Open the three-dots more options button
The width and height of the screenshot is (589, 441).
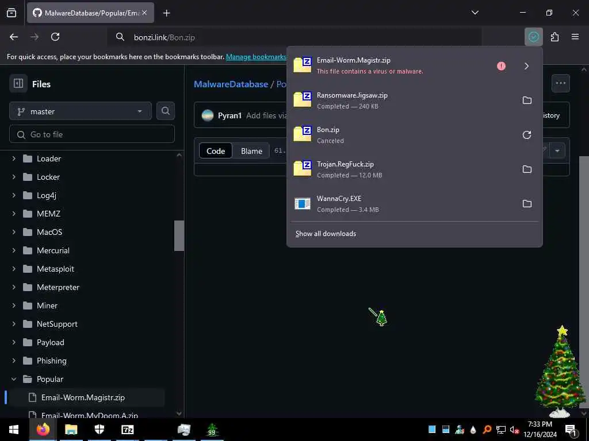560,83
